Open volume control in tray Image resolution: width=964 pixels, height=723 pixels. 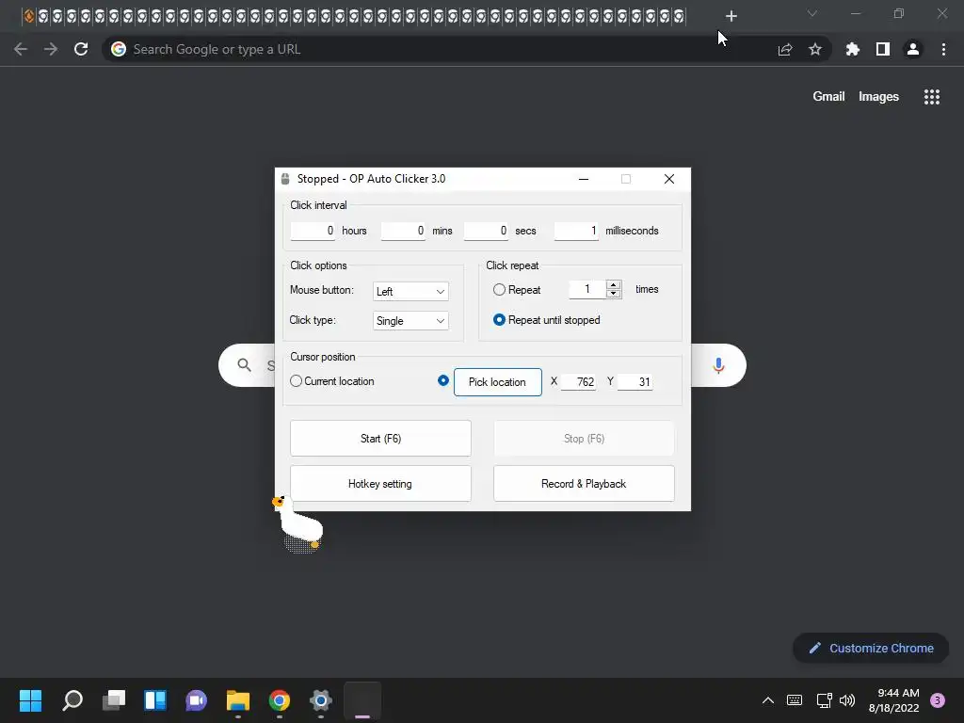pyautogui.click(x=847, y=700)
